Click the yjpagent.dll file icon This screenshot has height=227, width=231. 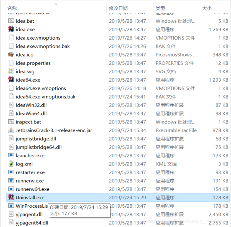[11, 214]
